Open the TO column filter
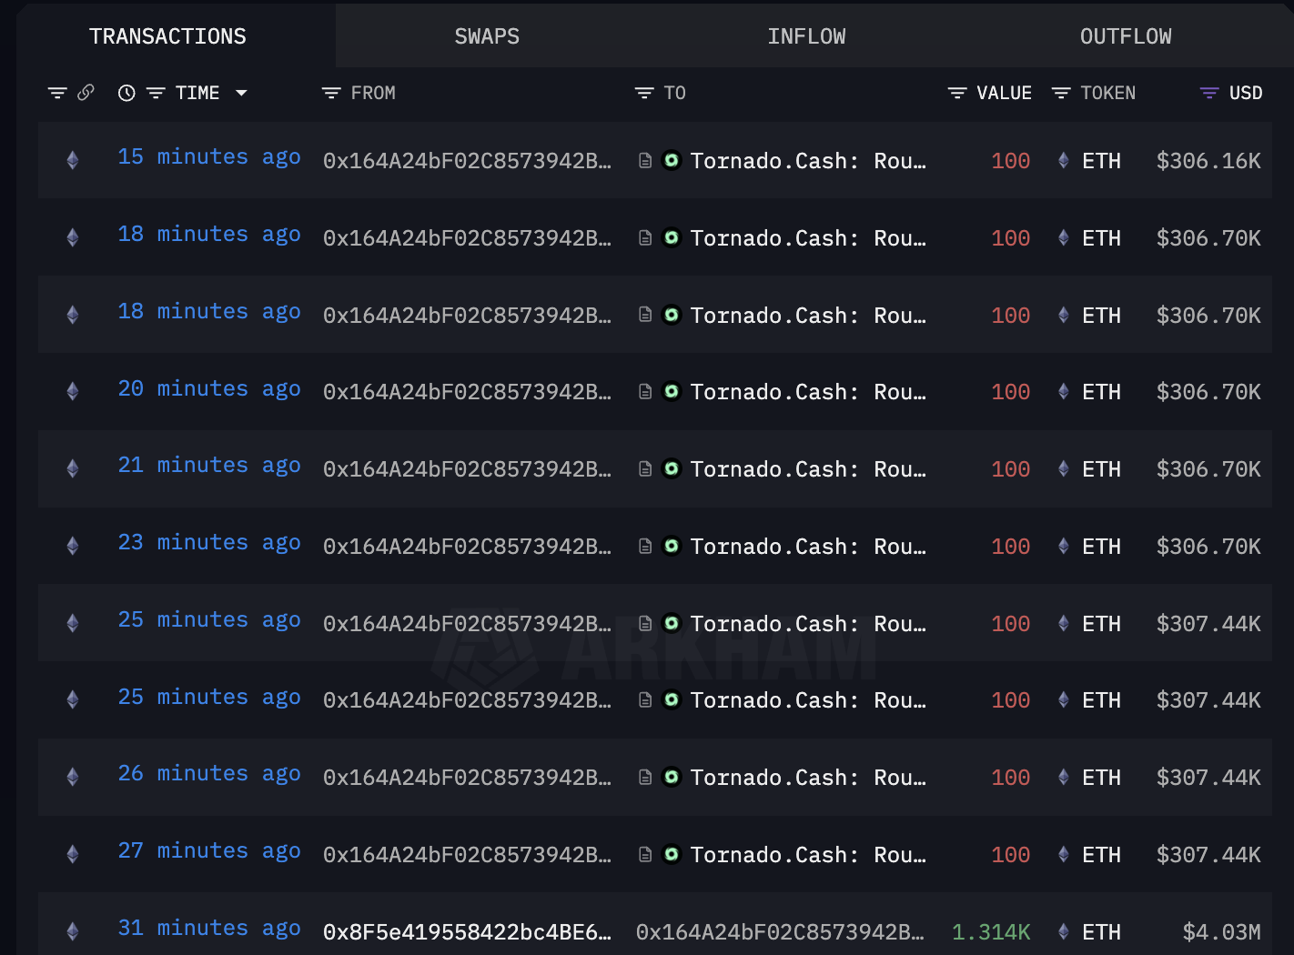This screenshot has width=1294, height=955. point(644,93)
